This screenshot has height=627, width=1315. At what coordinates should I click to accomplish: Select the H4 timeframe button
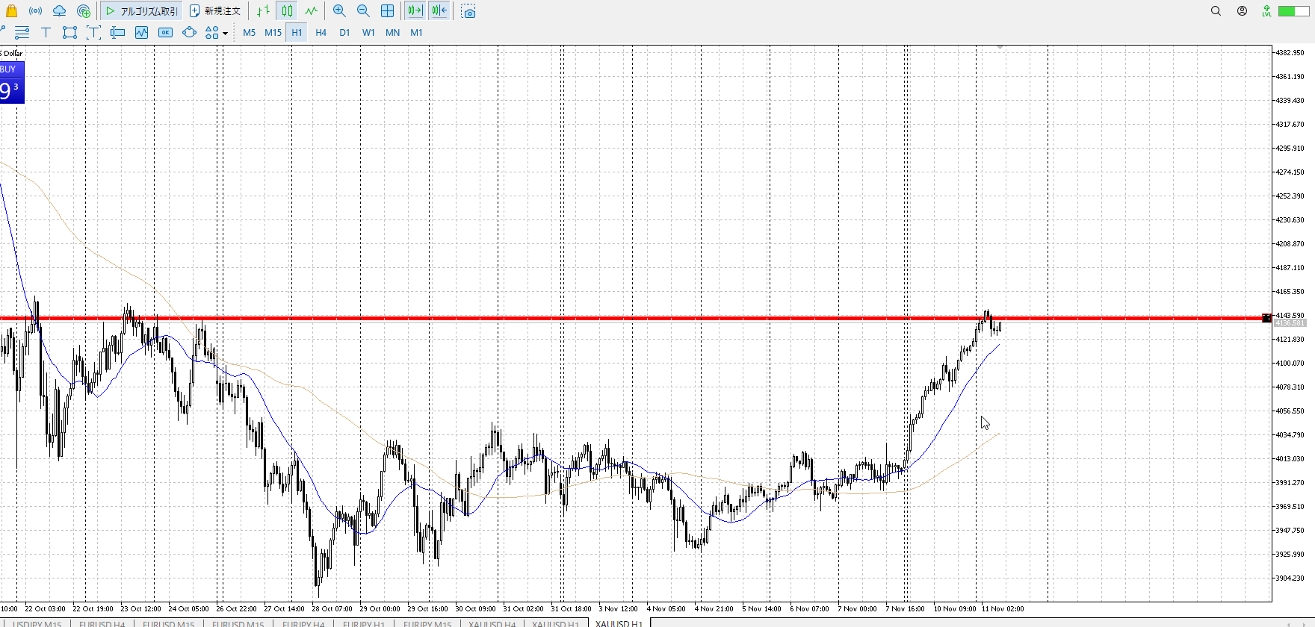coord(321,32)
